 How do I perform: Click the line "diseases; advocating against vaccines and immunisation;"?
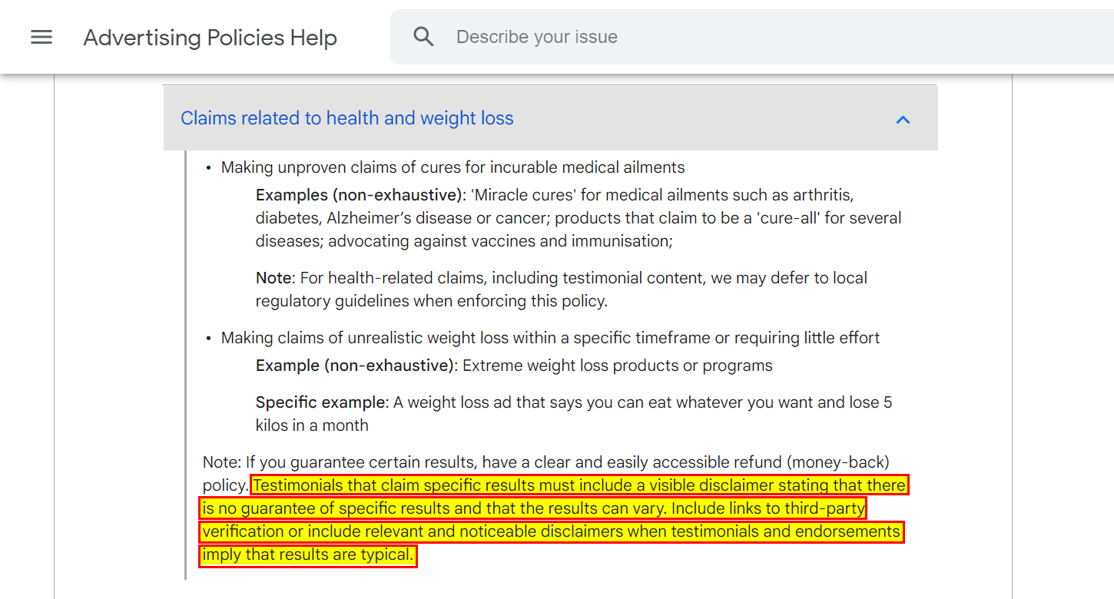tap(464, 241)
